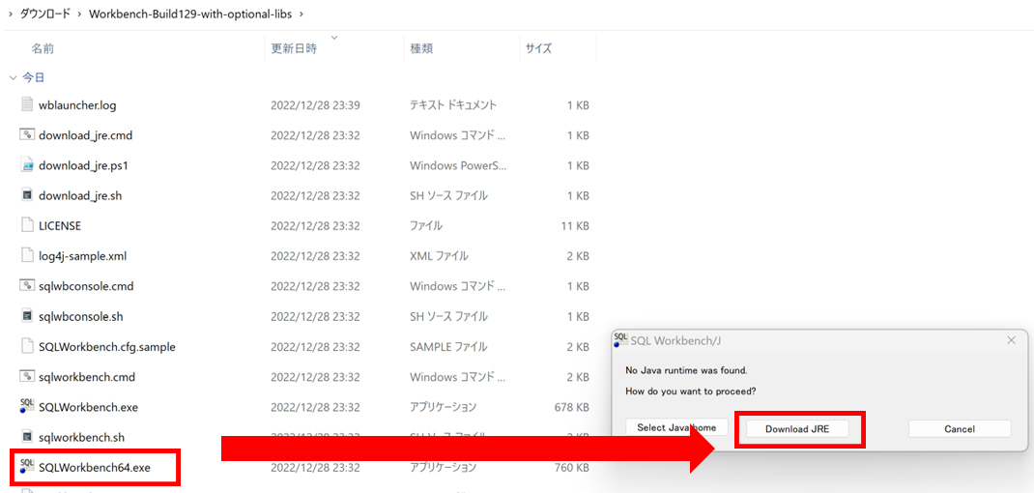Click the download_jre.sh file icon
Viewport: 1034px width, 493px height.
point(27,195)
